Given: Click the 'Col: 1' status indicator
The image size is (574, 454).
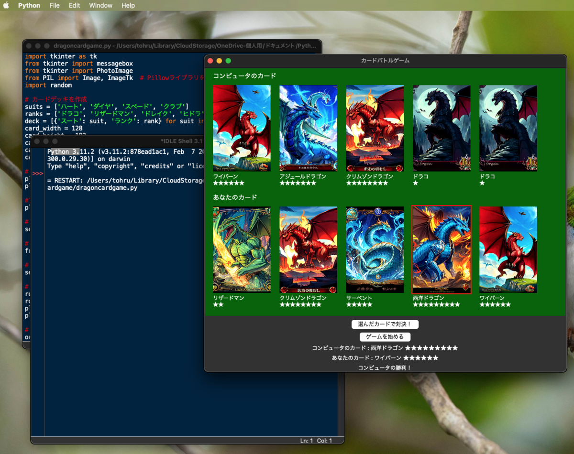Looking at the screenshot, I should tap(325, 441).
